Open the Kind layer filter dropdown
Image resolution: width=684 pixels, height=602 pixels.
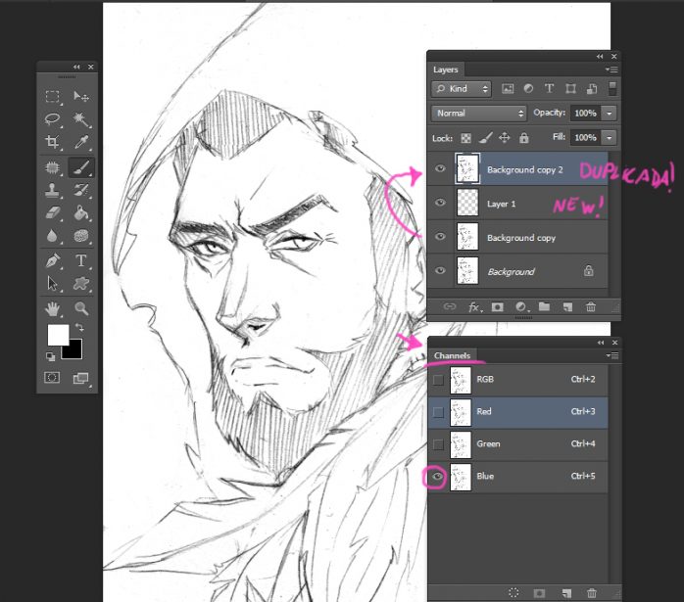click(x=463, y=89)
